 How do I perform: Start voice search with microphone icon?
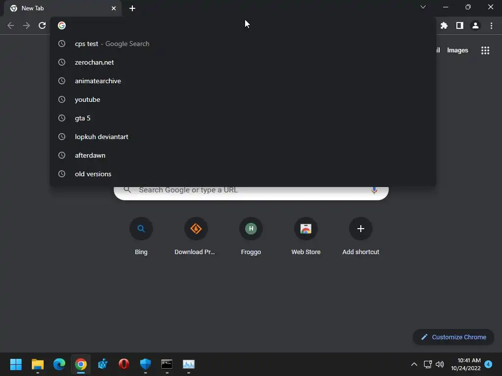coord(374,190)
